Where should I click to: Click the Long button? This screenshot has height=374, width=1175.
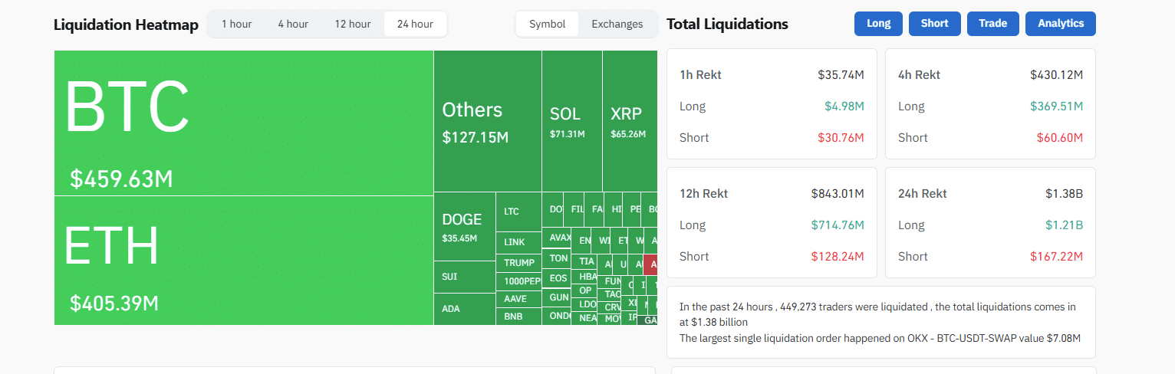pyautogui.click(x=878, y=24)
